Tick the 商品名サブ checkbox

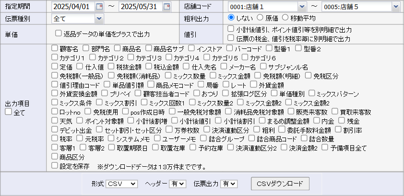coord(148,48)
